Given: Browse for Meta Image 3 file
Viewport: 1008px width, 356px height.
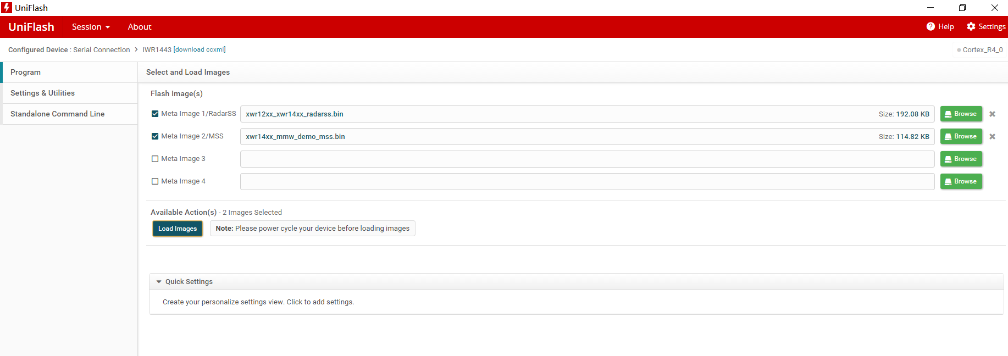Looking at the screenshot, I should pyautogui.click(x=961, y=159).
